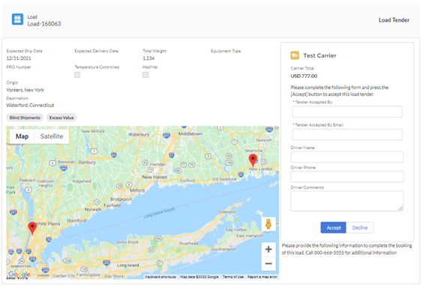
Task: Click Sag Harbor label on map
Action: coord(236,229)
